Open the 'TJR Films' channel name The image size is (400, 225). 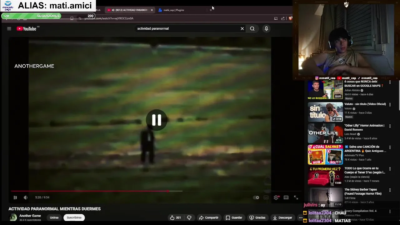[350, 198]
